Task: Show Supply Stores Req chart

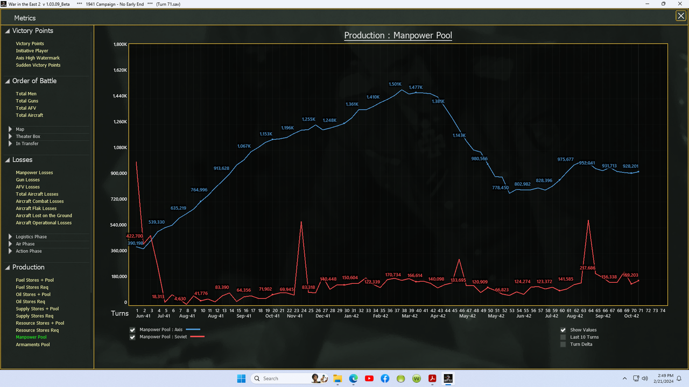Action: pos(34,316)
